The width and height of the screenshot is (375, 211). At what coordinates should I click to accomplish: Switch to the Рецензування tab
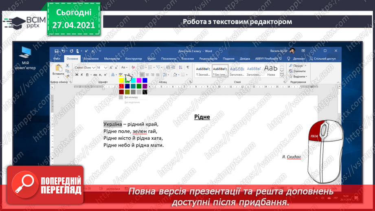click(x=208, y=59)
